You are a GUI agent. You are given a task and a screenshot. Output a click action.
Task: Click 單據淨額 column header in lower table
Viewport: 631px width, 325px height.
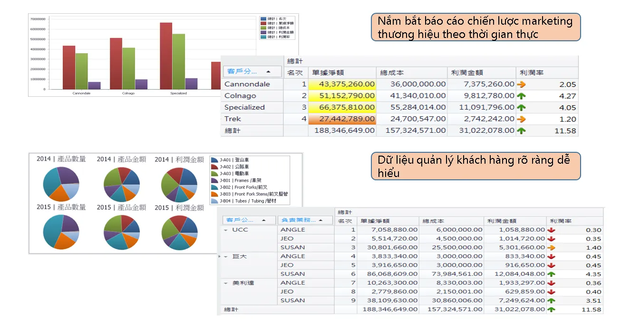coord(388,221)
